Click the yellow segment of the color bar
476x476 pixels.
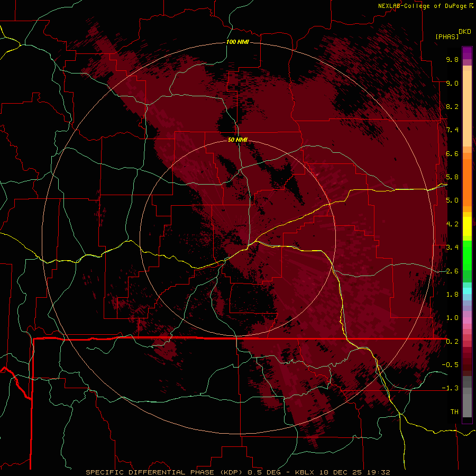(x=467, y=226)
